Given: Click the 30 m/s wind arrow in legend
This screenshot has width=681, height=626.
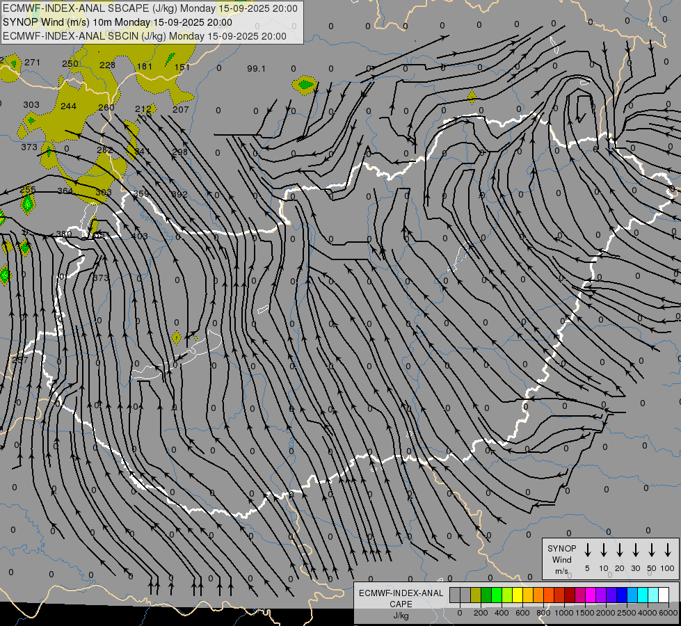Looking at the screenshot, I should point(635,550).
